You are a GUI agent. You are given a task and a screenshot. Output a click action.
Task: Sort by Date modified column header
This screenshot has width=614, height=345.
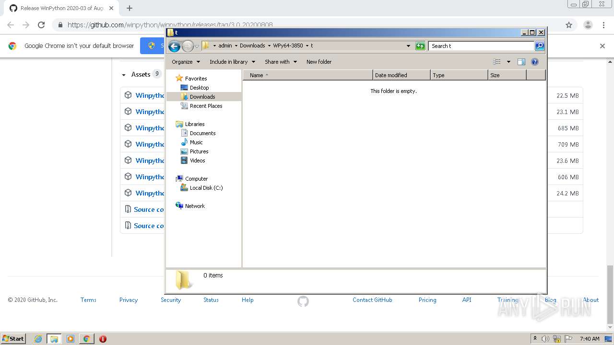[401, 75]
